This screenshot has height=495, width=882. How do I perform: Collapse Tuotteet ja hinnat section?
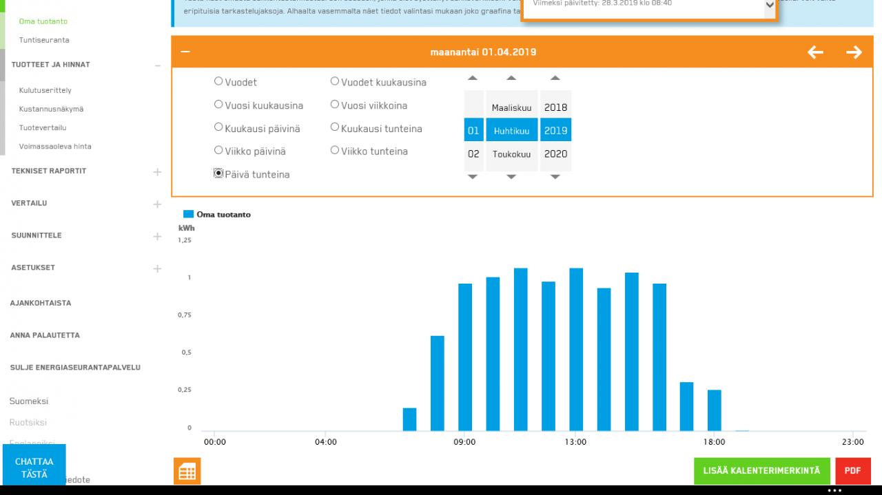[x=157, y=65]
